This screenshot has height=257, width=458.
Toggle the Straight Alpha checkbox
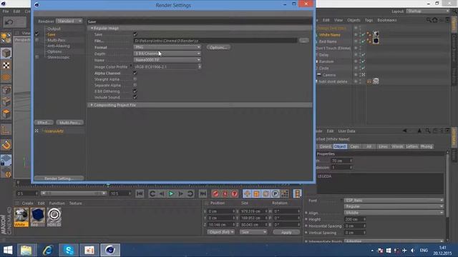[135, 79]
